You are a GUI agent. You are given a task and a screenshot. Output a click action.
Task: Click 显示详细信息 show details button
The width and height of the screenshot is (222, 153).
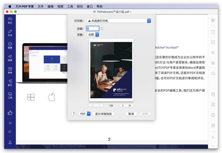103,114
